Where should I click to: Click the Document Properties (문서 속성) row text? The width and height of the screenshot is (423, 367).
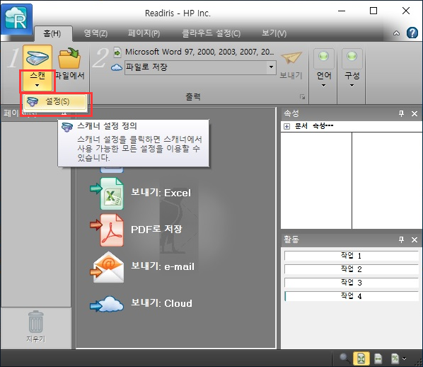(314, 126)
